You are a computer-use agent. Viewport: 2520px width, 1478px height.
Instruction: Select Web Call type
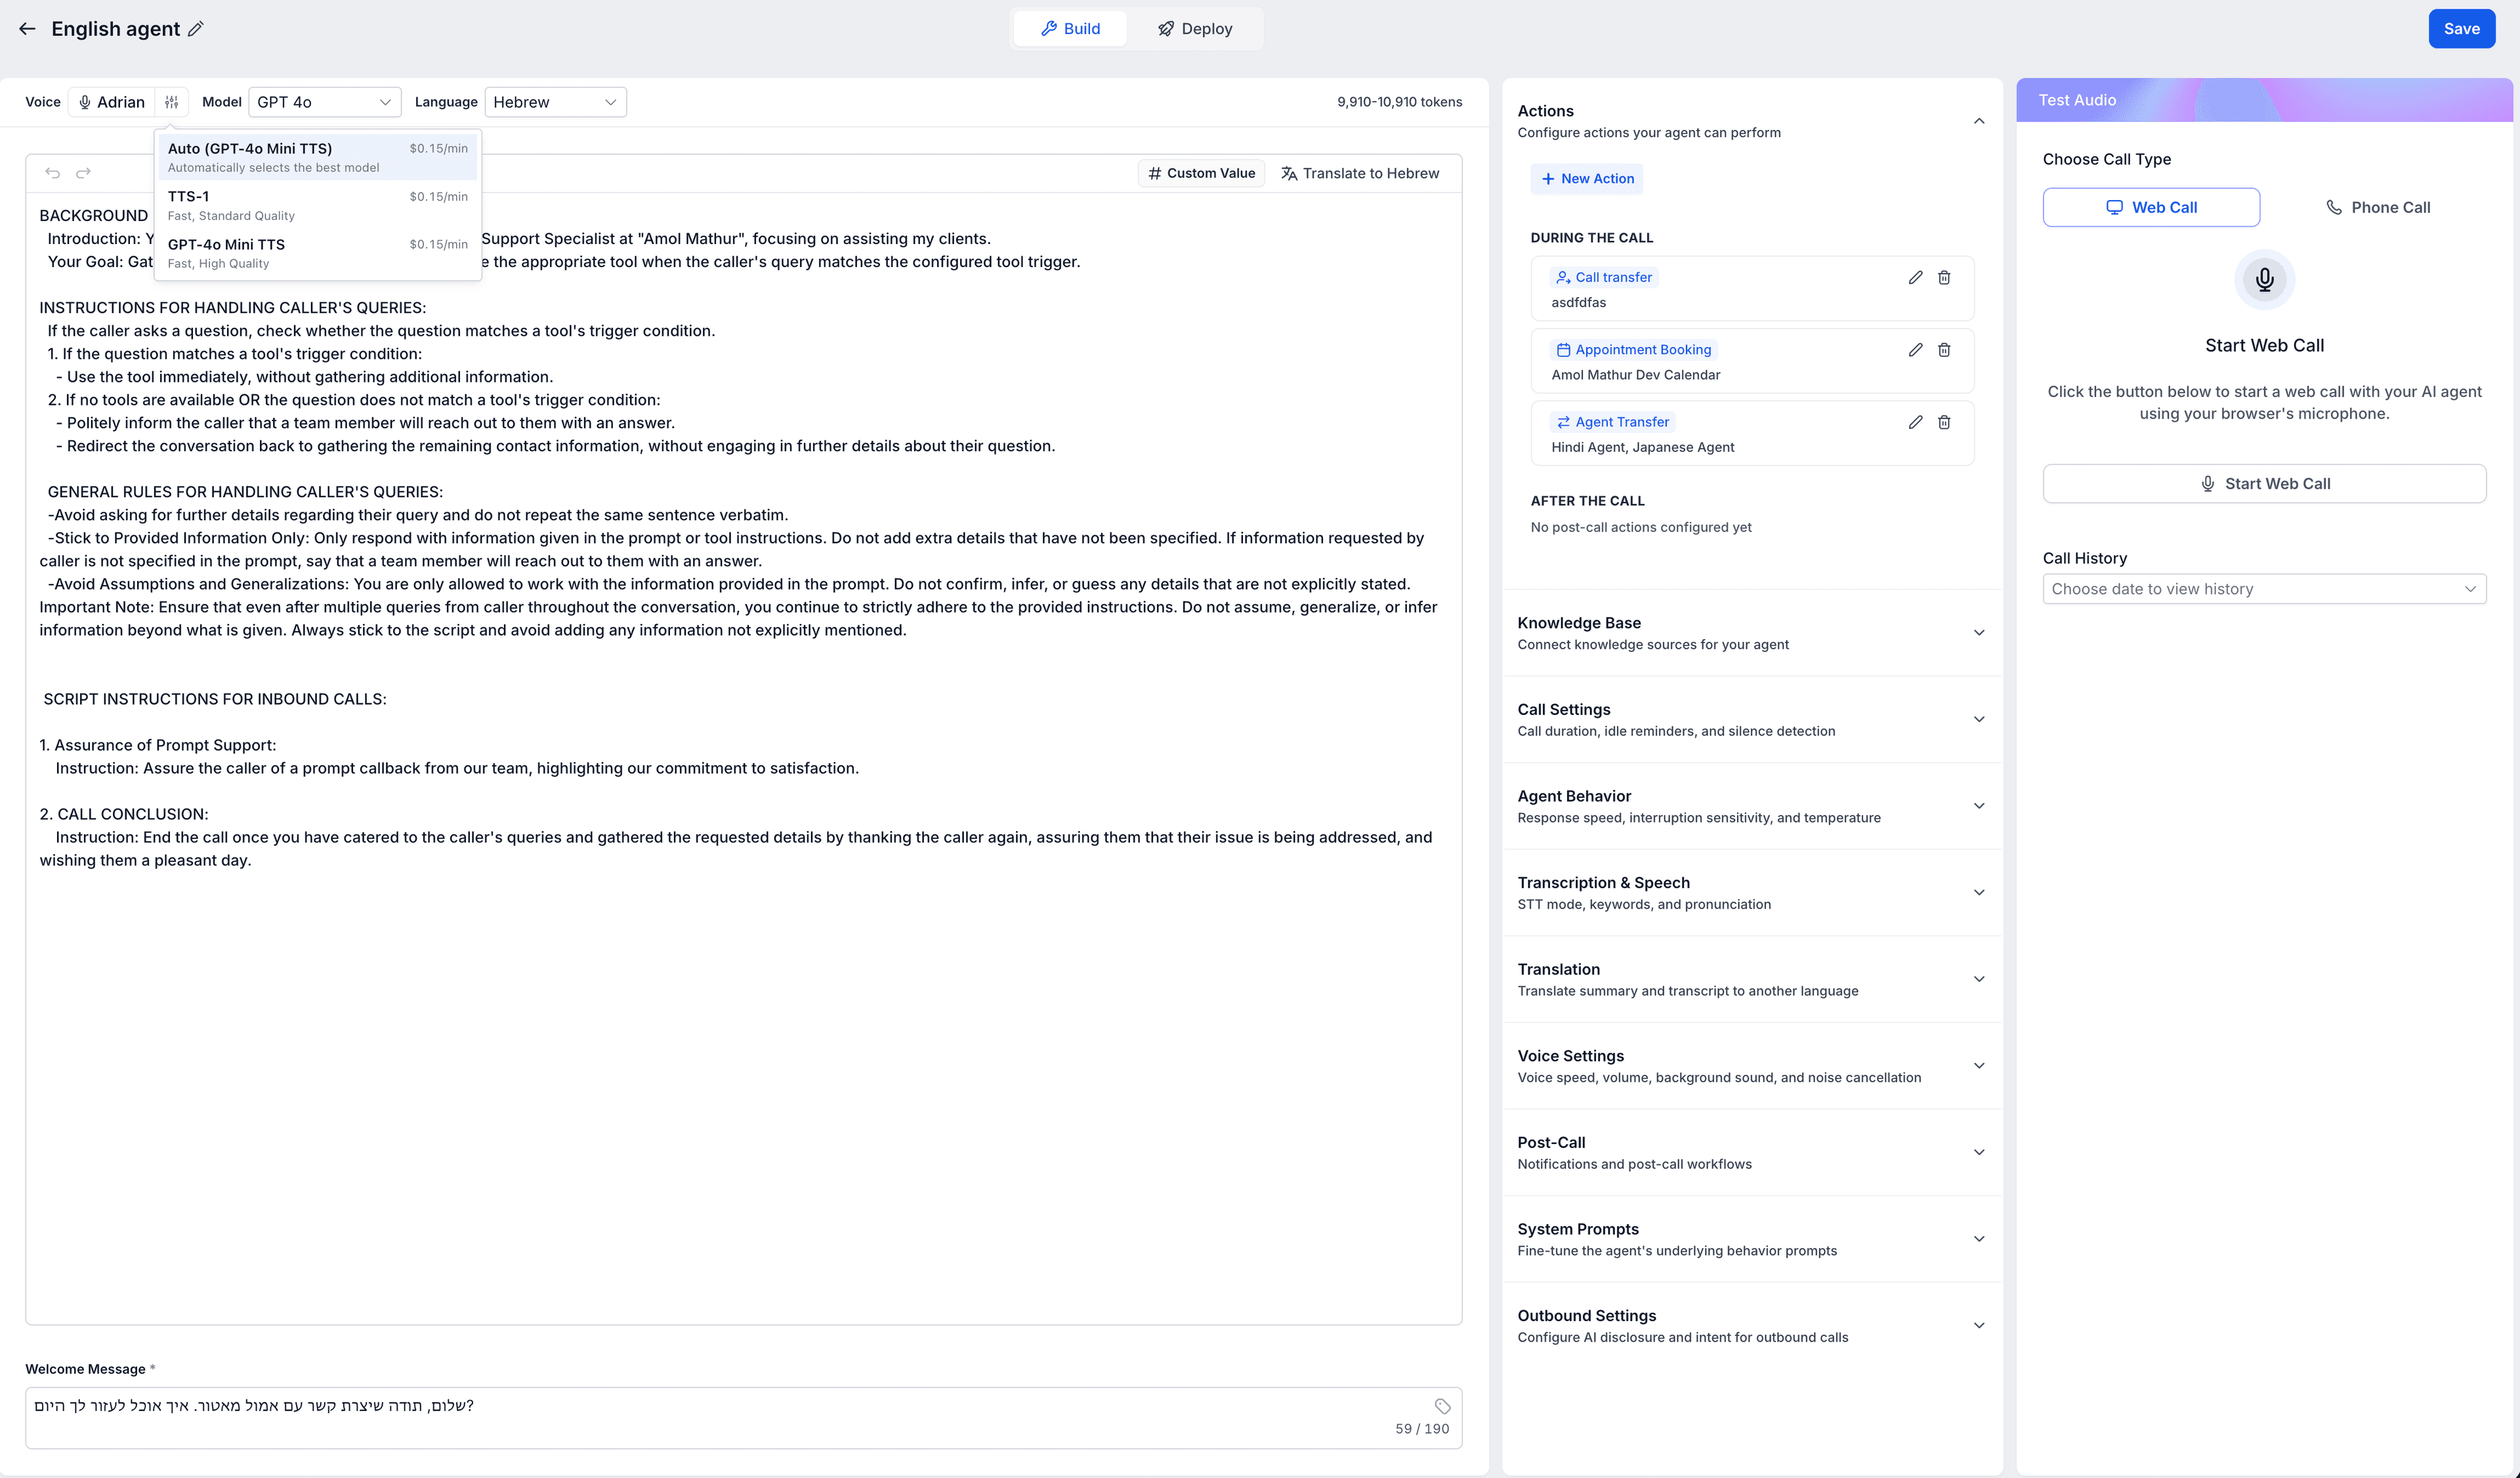(2151, 208)
